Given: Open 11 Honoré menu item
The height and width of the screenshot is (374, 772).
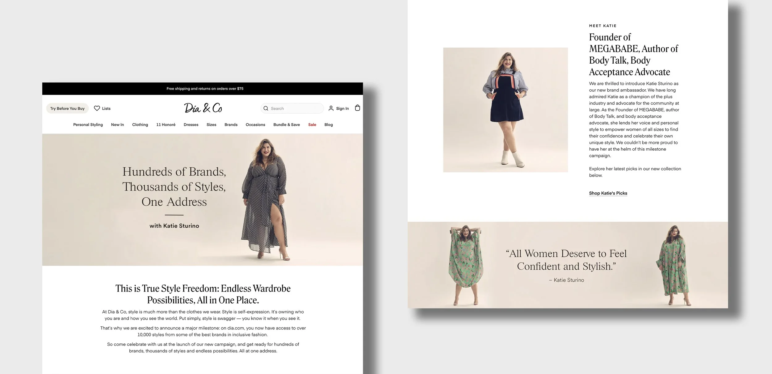Looking at the screenshot, I should tap(166, 125).
